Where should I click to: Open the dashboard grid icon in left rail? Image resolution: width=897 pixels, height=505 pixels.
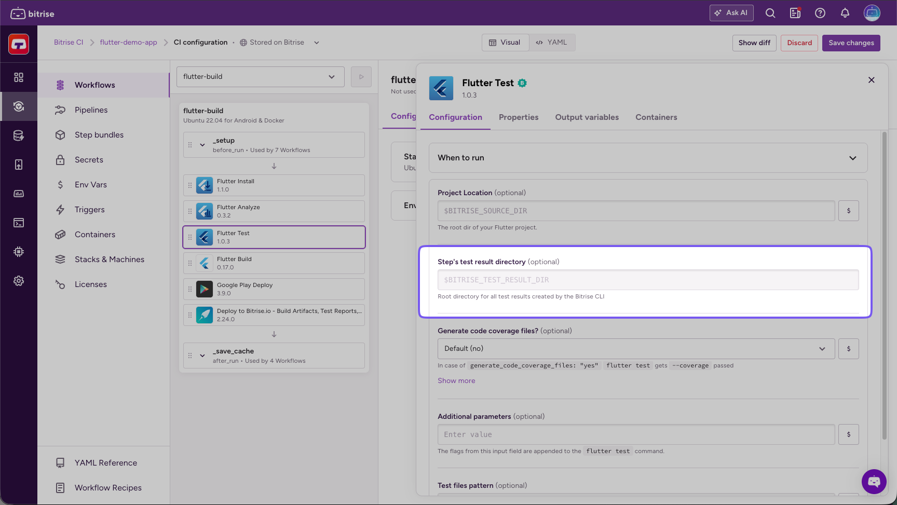[x=19, y=77]
